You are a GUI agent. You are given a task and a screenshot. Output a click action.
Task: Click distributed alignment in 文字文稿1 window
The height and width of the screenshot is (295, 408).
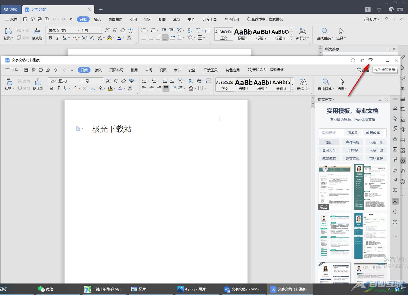pyautogui.click(x=173, y=89)
